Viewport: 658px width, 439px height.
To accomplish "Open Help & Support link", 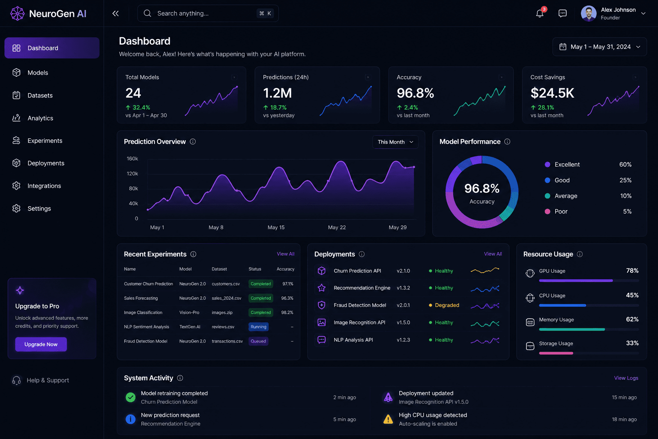I will click(x=48, y=380).
